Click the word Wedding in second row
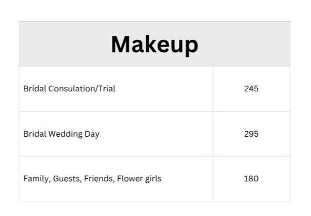311x216 pixels. 67,134
